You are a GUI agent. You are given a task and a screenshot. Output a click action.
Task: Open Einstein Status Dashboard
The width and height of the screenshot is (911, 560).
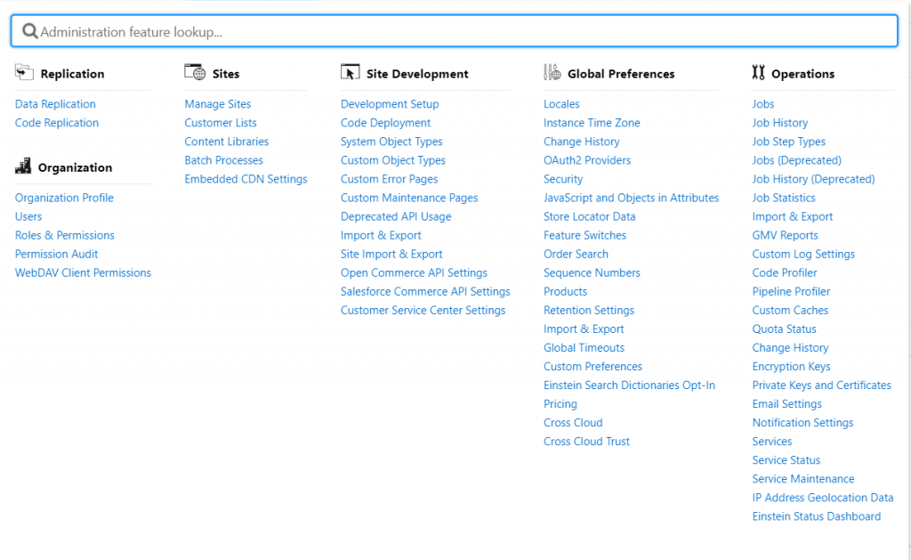[817, 516]
